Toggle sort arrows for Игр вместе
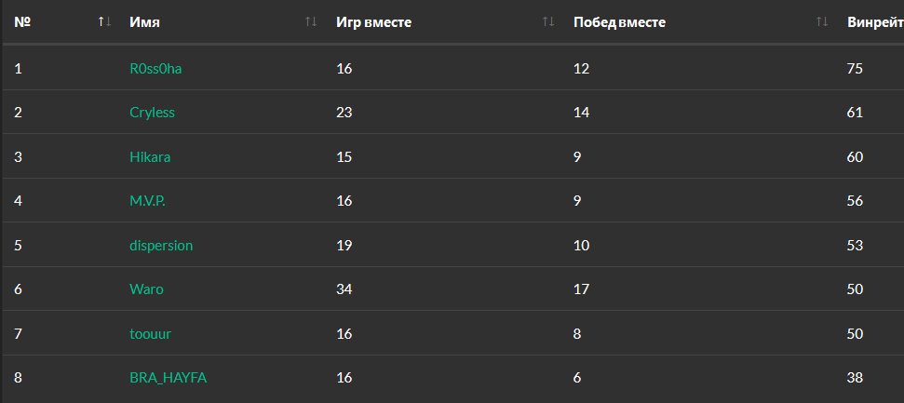The height and width of the screenshot is (403, 904). pyautogui.click(x=548, y=22)
